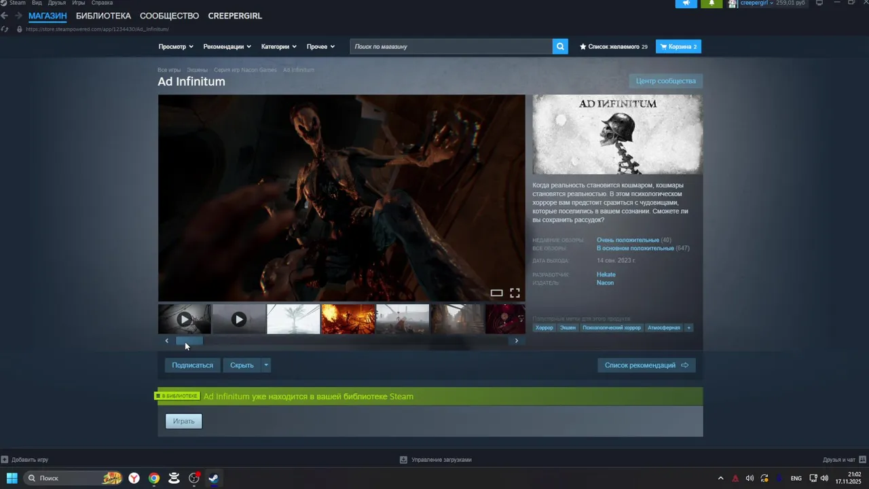869x489 pixels.
Task: Open the Просмотр dropdown menu
Action: [176, 47]
